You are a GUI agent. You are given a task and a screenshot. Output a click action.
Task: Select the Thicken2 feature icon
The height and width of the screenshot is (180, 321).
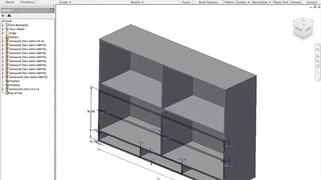[x=7, y=85]
